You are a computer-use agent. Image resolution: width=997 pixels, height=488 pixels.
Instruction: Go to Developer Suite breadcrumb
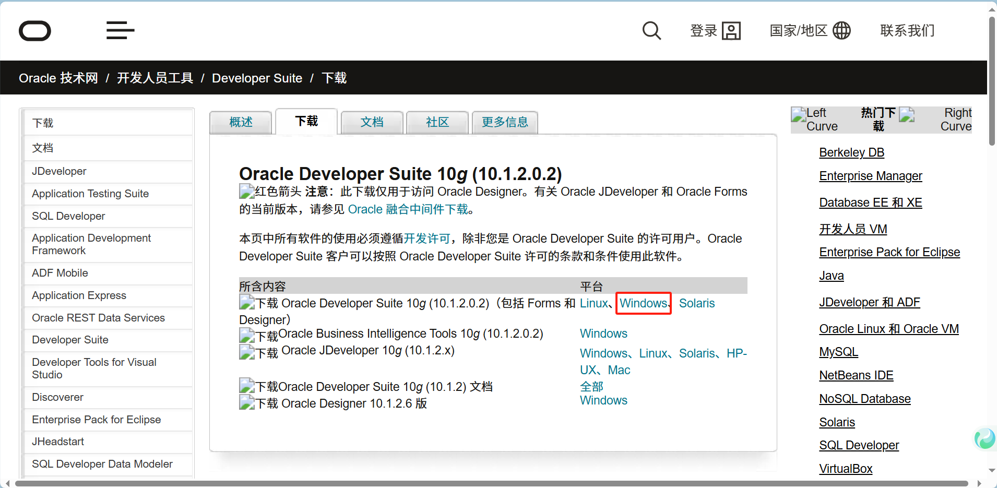point(257,78)
